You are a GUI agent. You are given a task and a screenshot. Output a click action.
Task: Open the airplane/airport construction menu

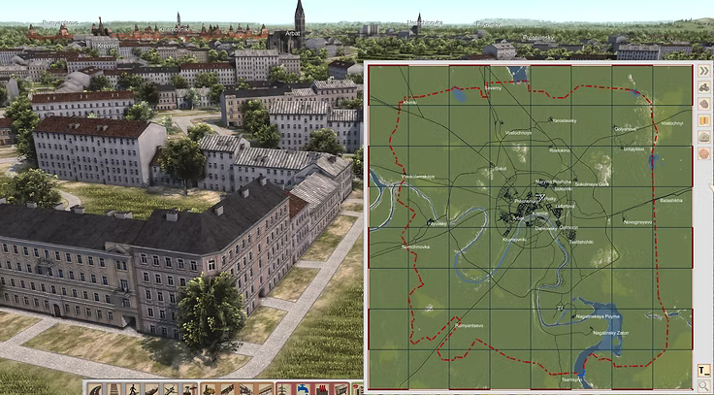coord(171,389)
